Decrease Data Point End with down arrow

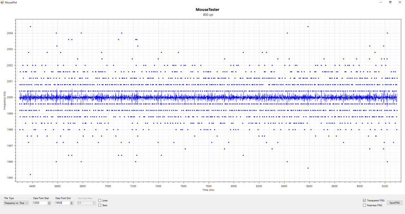[x=72, y=204]
